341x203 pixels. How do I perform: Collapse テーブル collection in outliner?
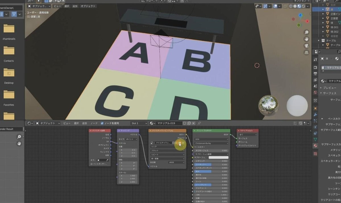point(319,40)
